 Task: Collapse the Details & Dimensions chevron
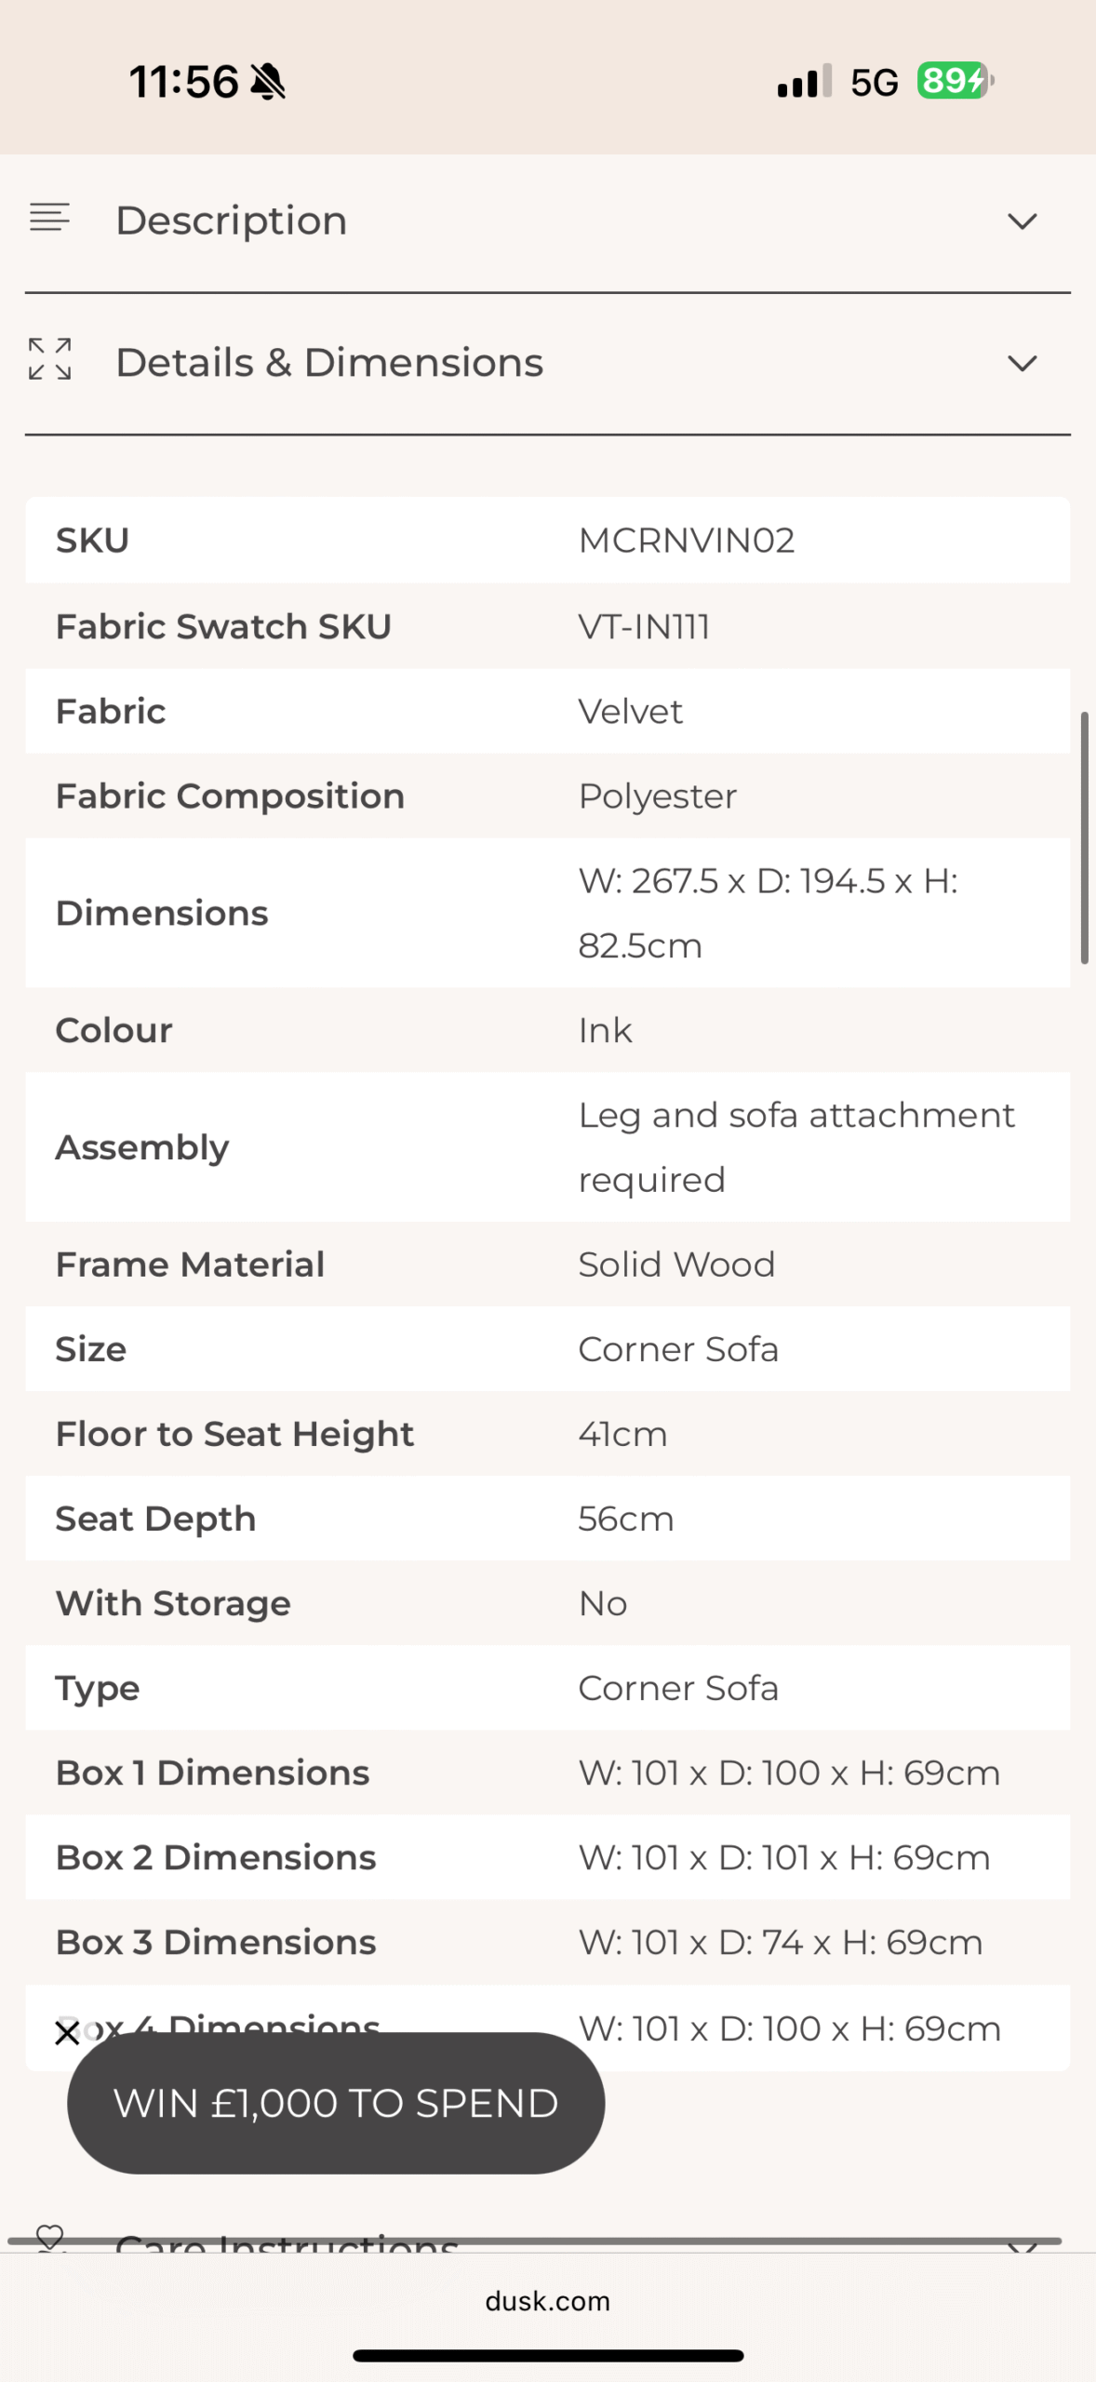click(x=1022, y=363)
